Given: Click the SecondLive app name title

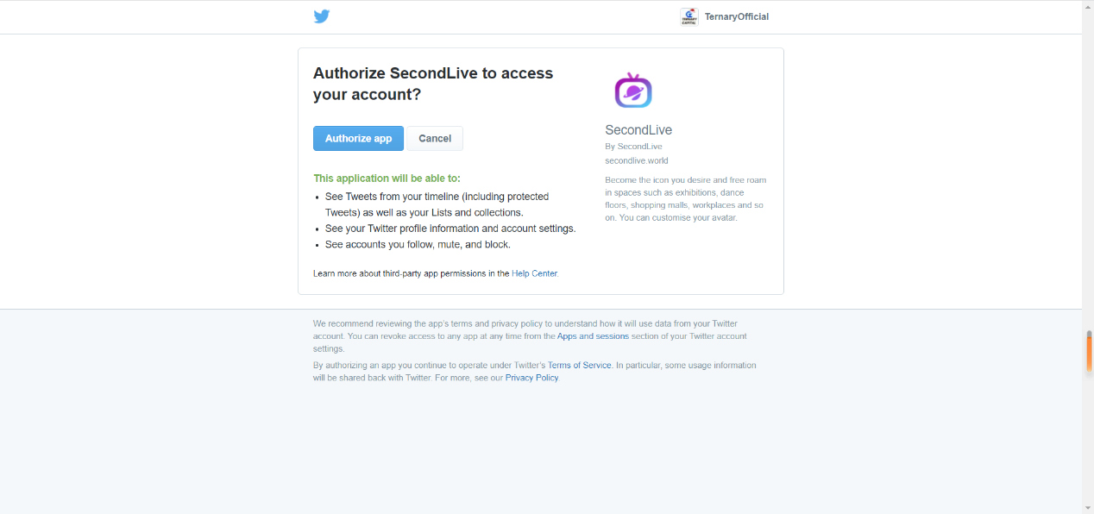Looking at the screenshot, I should 638,130.
